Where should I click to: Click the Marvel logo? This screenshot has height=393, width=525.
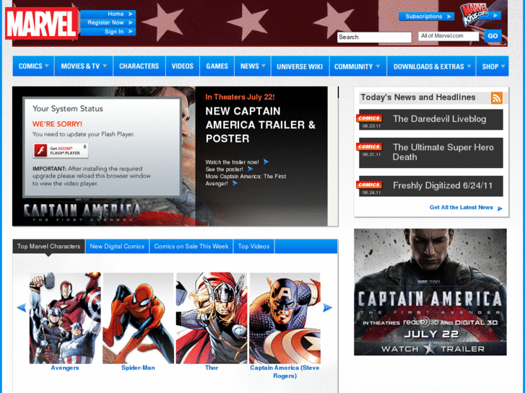(41, 23)
